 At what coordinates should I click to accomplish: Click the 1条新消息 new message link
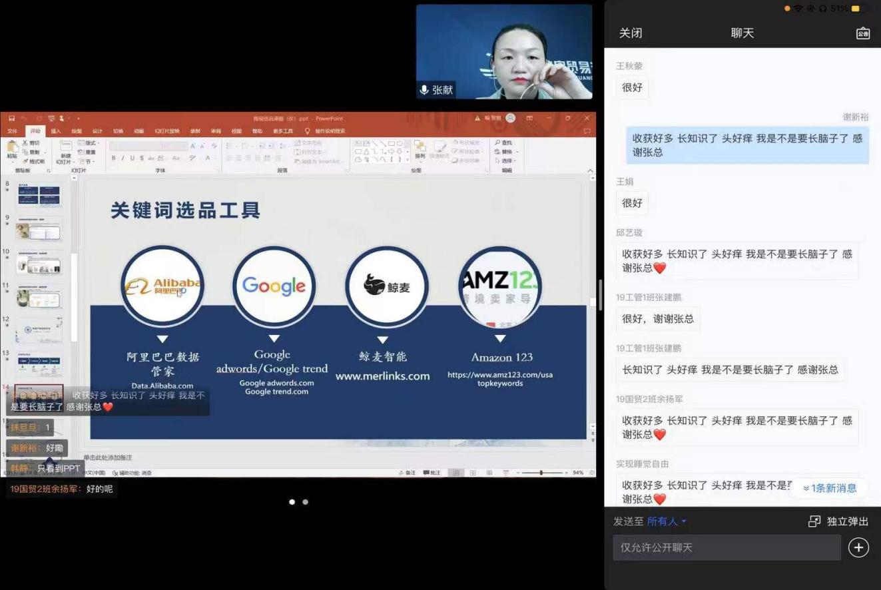point(830,488)
